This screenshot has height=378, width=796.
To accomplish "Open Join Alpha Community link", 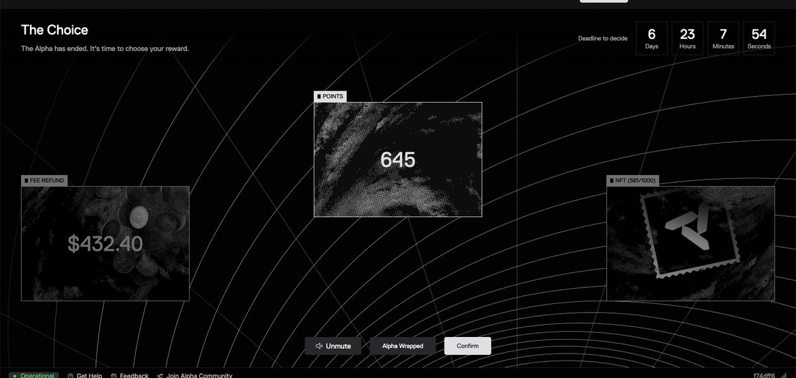I will (x=194, y=375).
